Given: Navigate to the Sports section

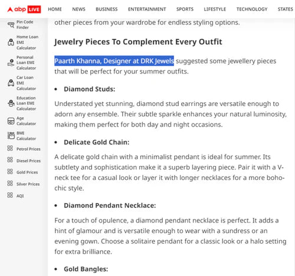Looking at the screenshot, I should 185,9.
